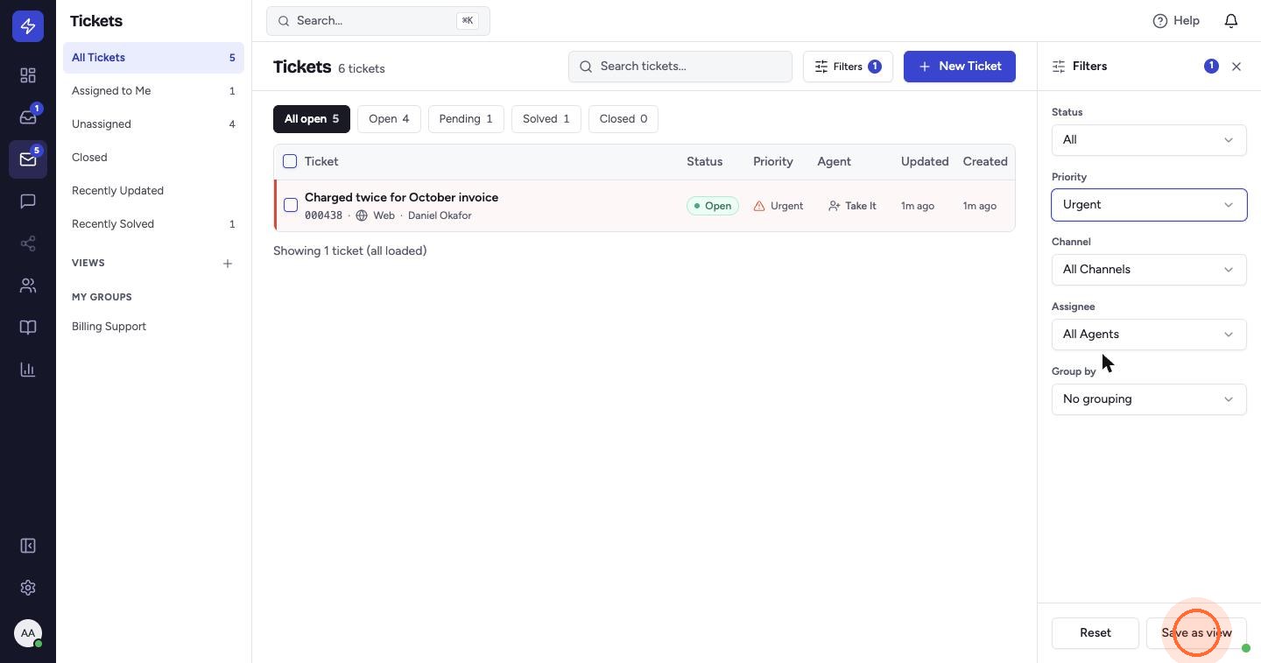Open the tickets envelope icon with badge 5
Screen dimensions: 1261x663
28,159
